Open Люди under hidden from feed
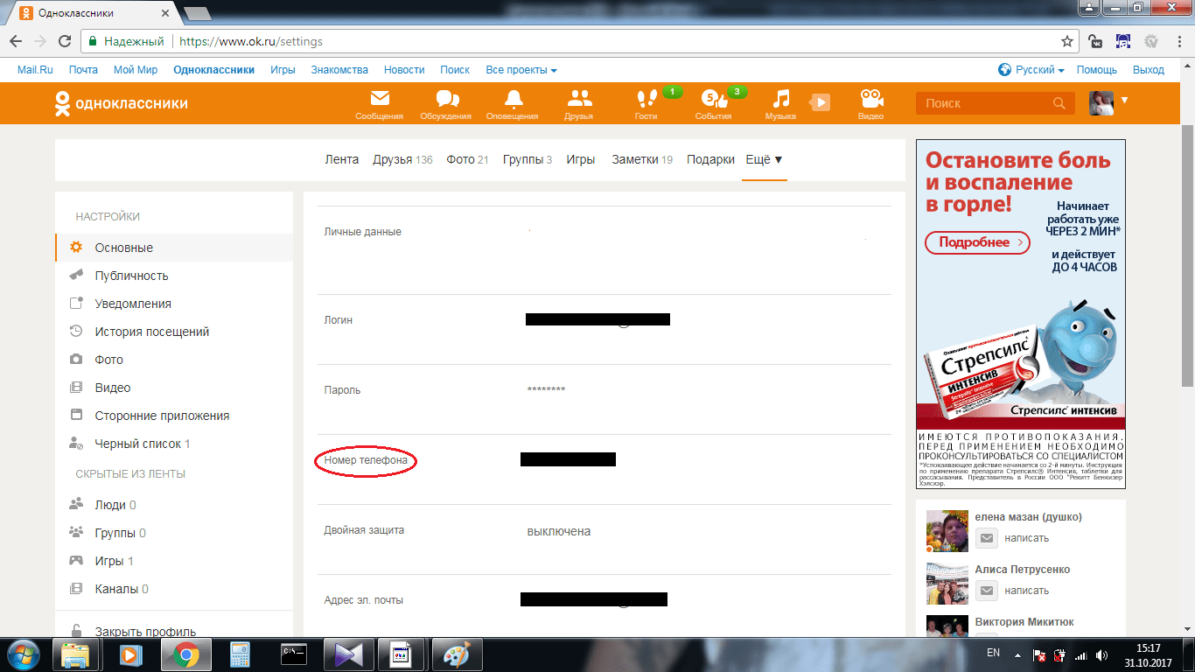This screenshot has height=672, width=1195. coord(174,505)
